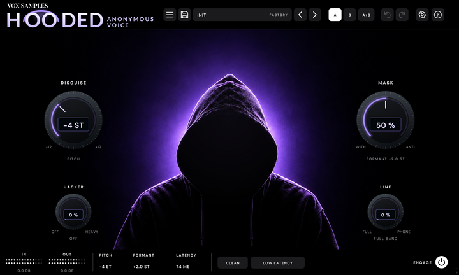The width and height of the screenshot is (459, 275).
Task: Click the Disguise pitch knob
Action: click(x=73, y=120)
